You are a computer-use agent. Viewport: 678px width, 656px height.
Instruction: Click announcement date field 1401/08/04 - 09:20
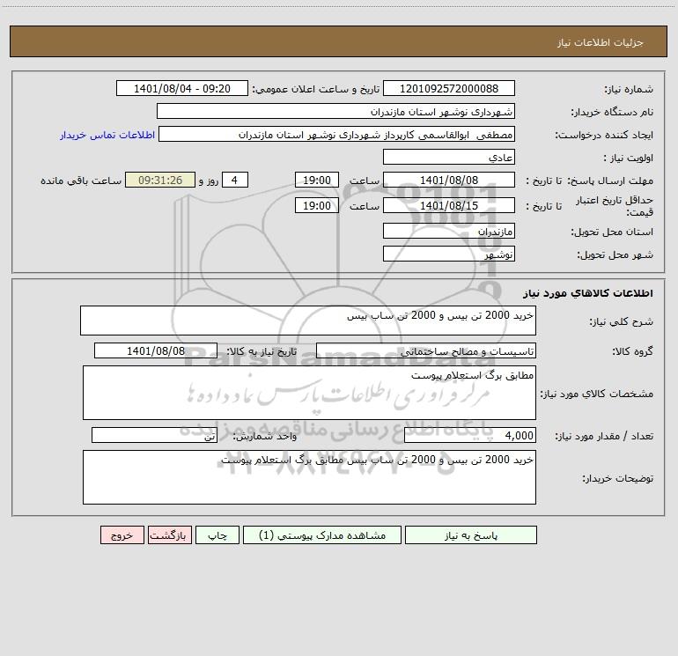point(182,88)
